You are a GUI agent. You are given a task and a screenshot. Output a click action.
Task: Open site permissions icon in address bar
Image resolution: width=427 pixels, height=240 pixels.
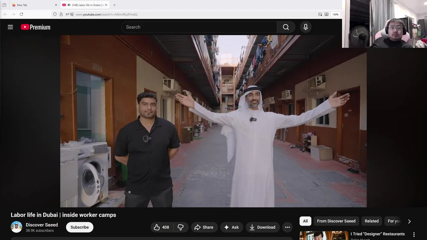click(x=67, y=14)
